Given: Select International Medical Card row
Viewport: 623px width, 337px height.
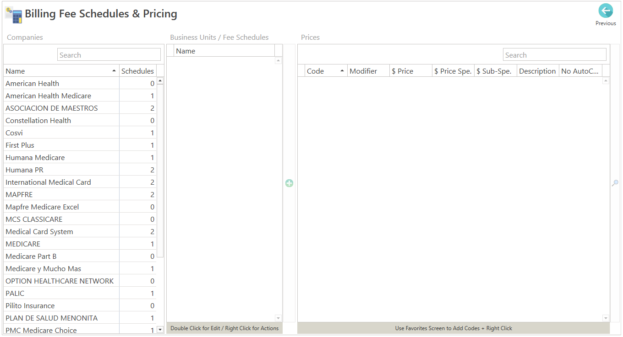Looking at the screenshot, I should (80, 182).
